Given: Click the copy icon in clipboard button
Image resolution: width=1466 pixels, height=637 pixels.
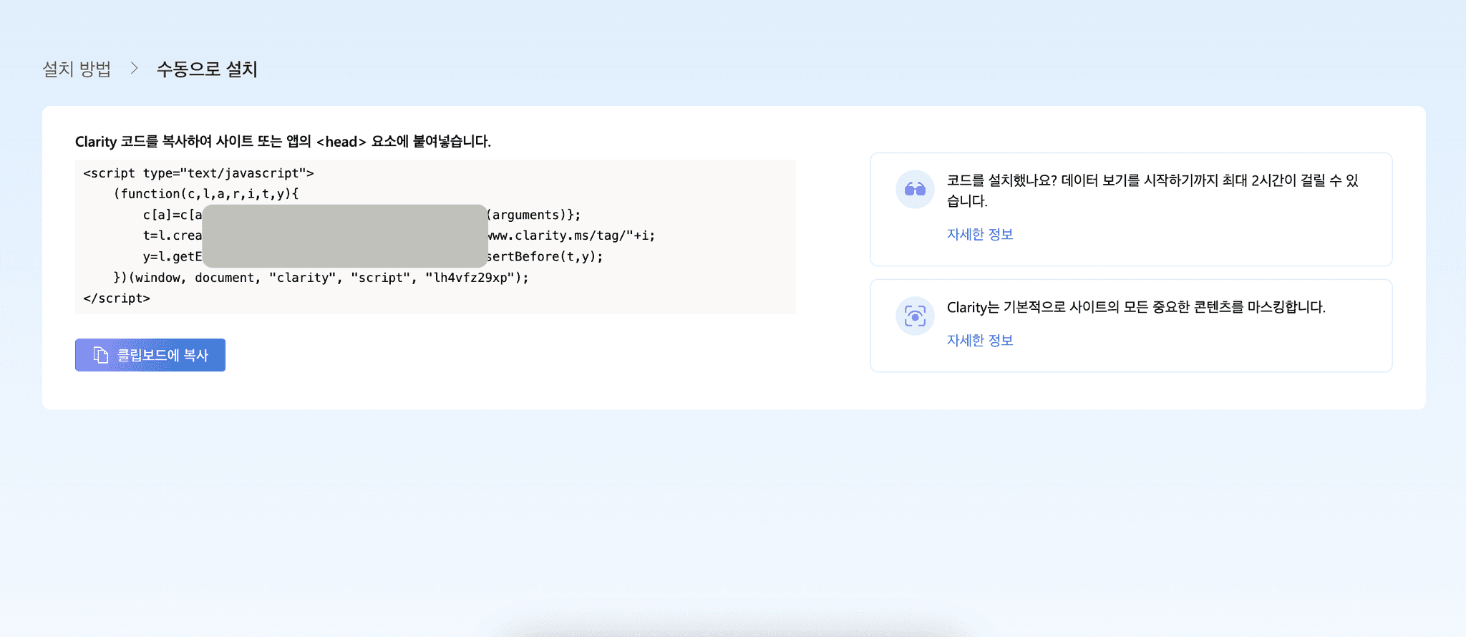Looking at the screenshot, I should click(101, 355).
